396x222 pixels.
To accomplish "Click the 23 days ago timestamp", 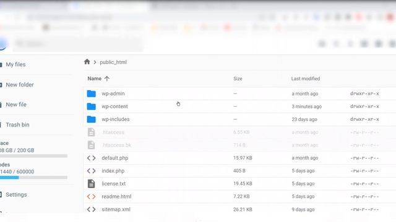I will 304,119.
